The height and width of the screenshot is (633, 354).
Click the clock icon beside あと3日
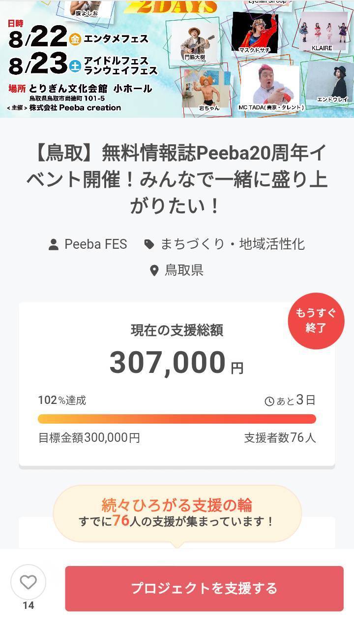tap(269, 401)
